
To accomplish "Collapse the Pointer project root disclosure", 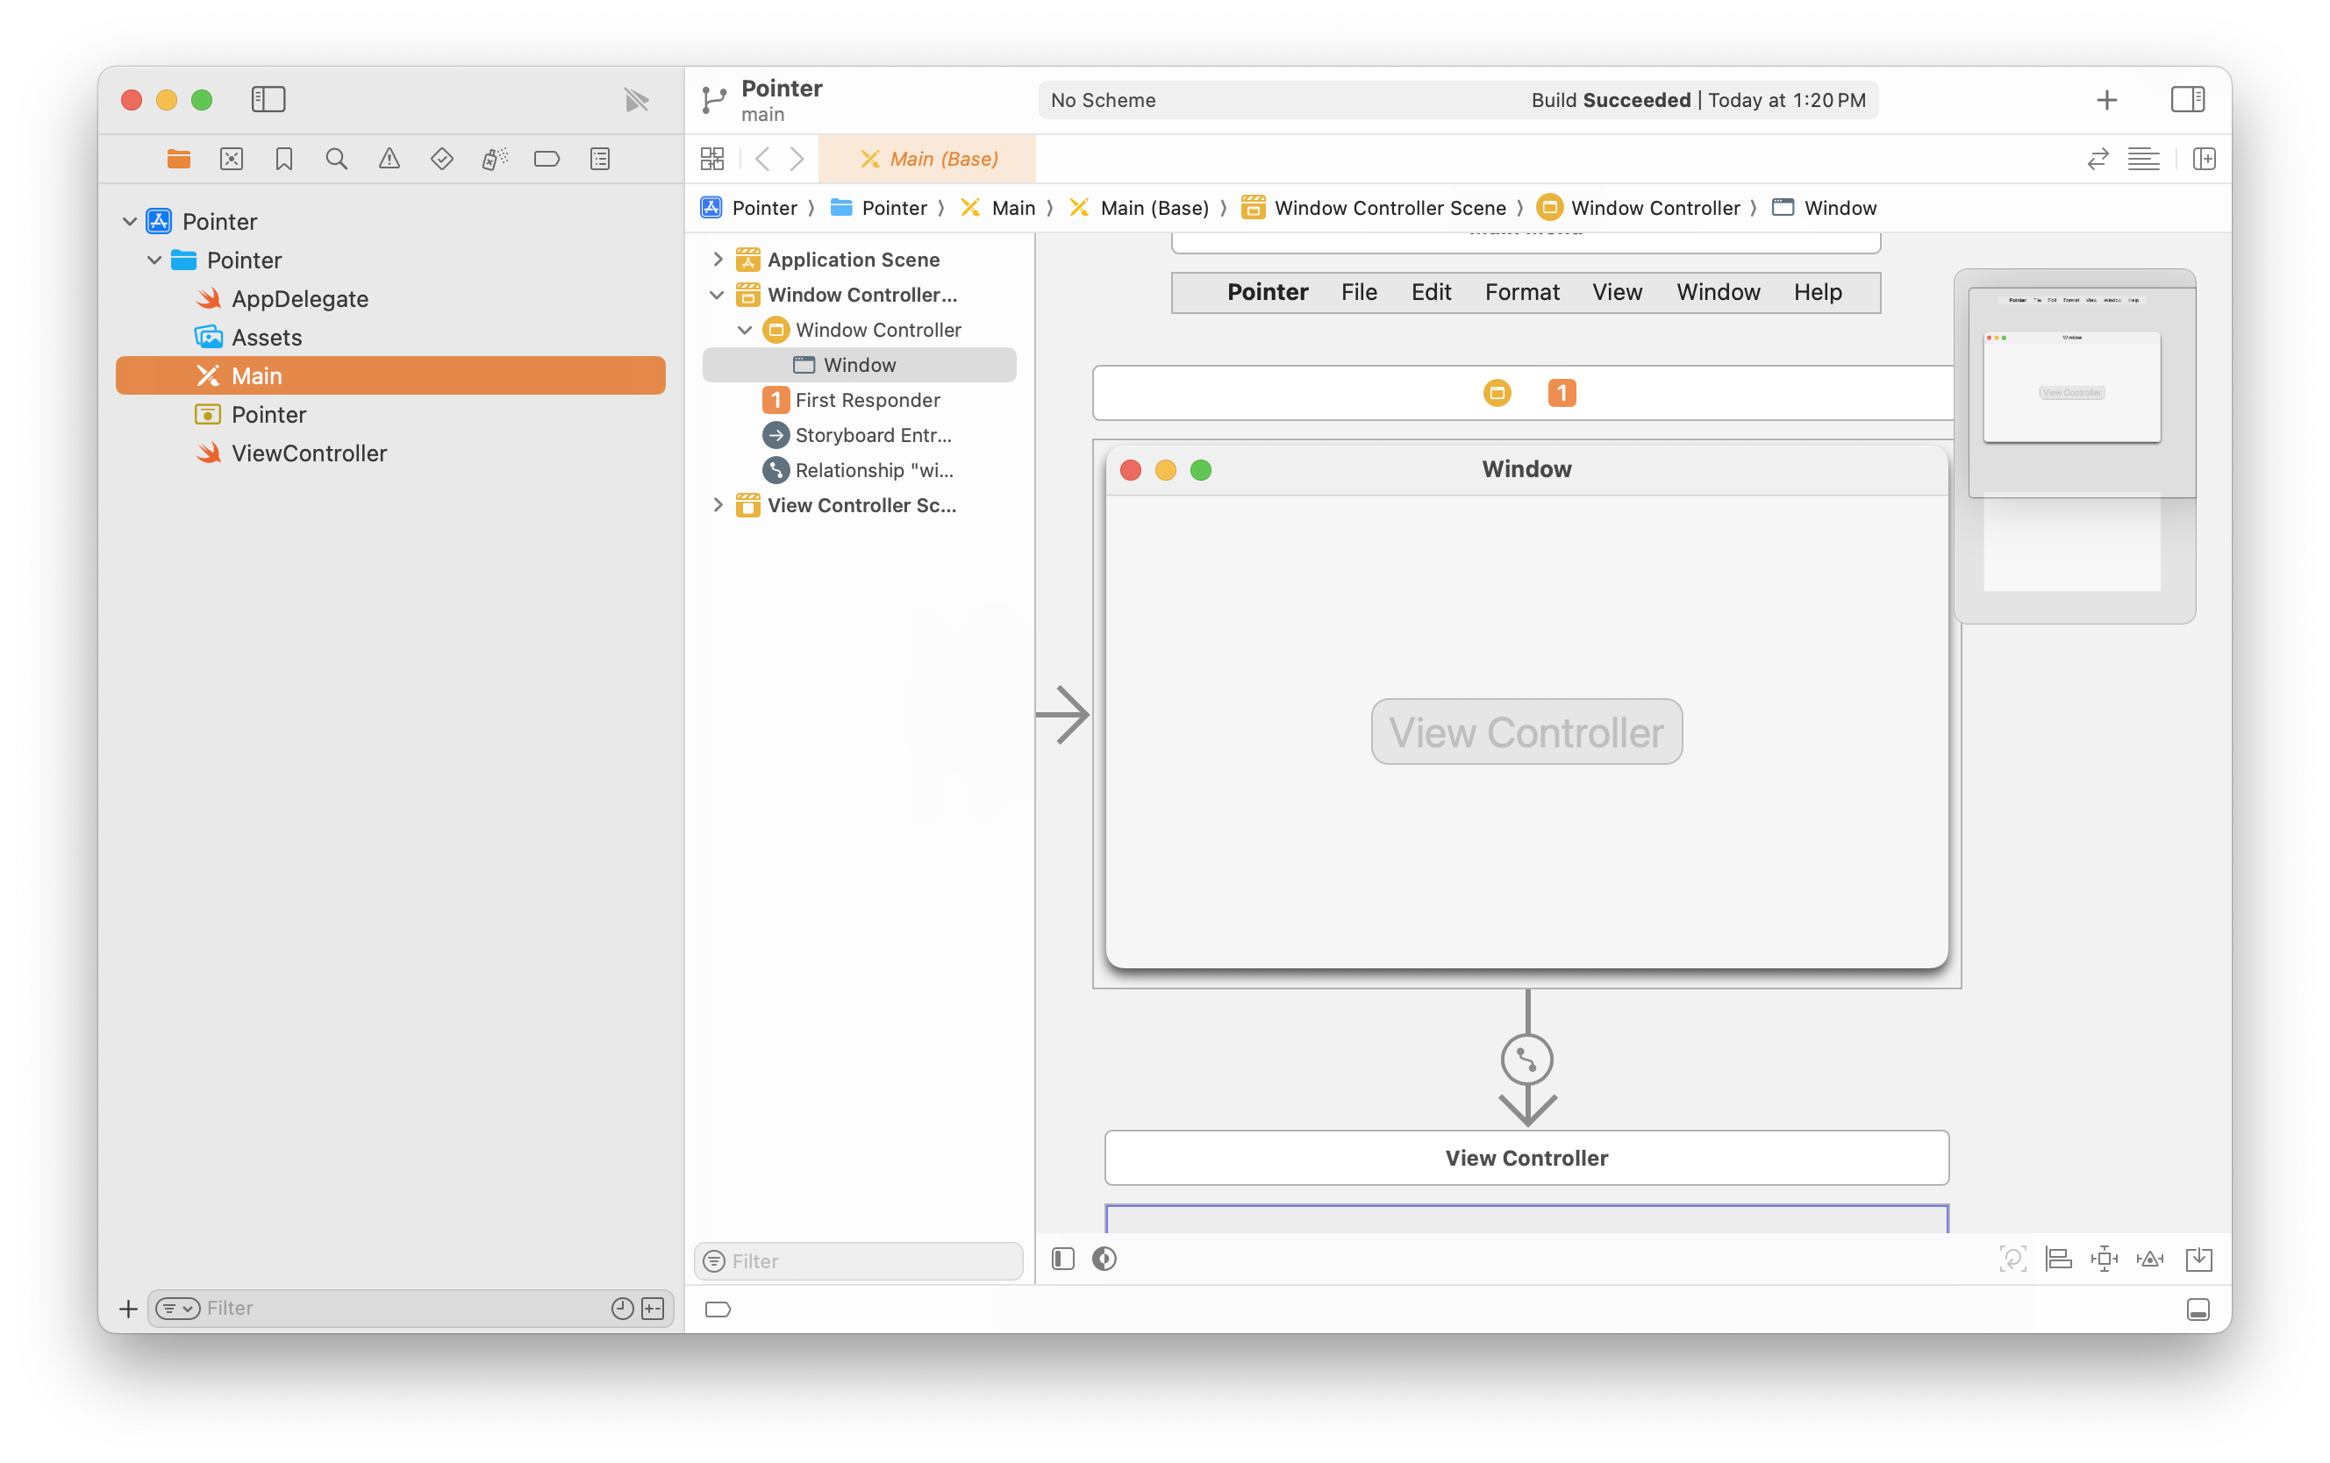I will tap(130, 222).
